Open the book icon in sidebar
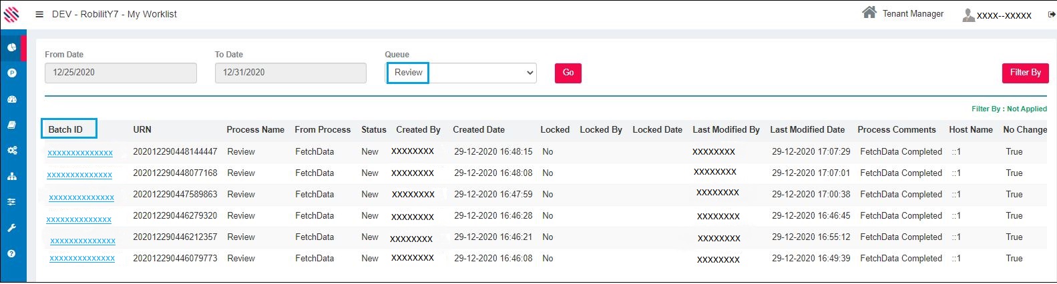The width and height of the screenshot is (1057, 284). (12, 125)
